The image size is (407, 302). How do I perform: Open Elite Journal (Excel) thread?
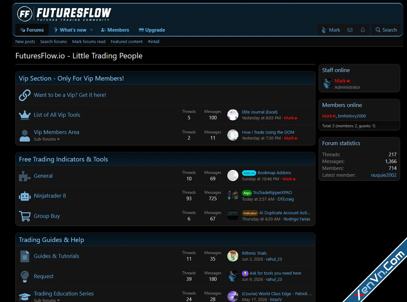pyautogui.click(x=260, y=112)
